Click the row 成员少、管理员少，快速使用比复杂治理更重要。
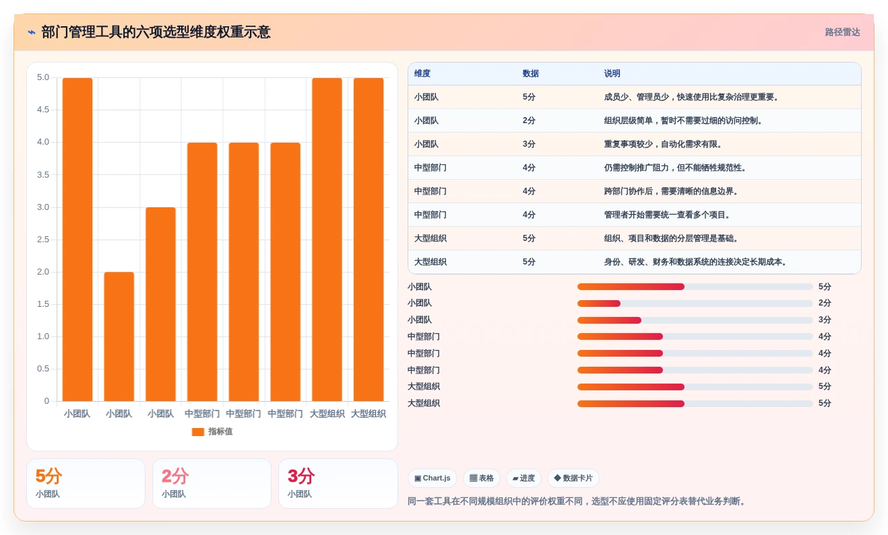 coord(635,97)
